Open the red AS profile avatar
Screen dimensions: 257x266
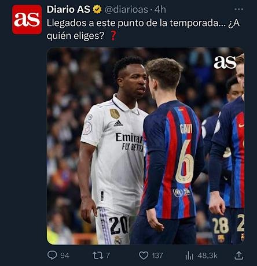[x=27, y=20]
